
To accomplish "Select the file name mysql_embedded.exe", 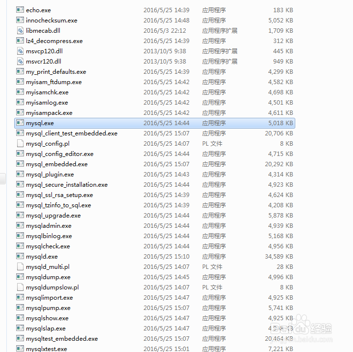I will pyautogui.click(x=57, y=164).
